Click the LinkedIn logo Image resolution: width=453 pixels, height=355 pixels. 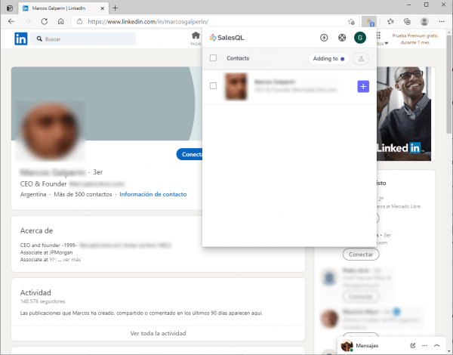pyautogui.click(x=21, y=39)
